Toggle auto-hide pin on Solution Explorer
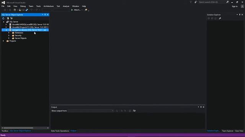Image resolution: width=245 pixels, height=137 pixels. point(240,14)
